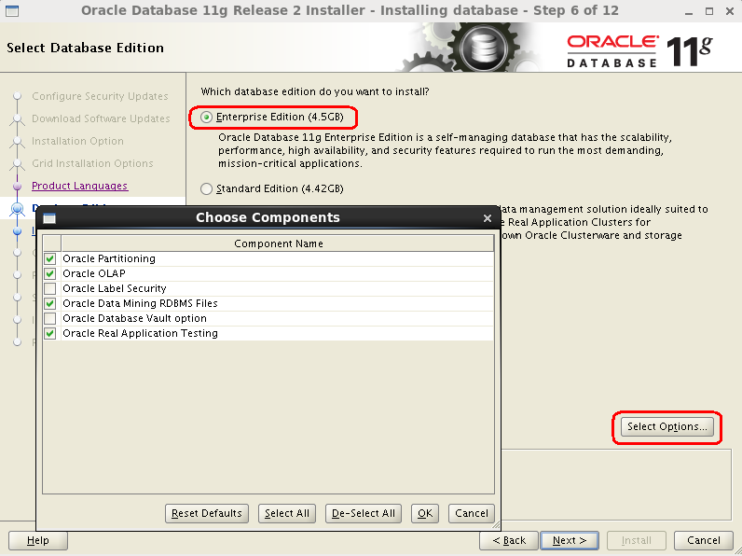Click the Oracle Database Vault option text
742x556 pixels.
coord(134,318)
